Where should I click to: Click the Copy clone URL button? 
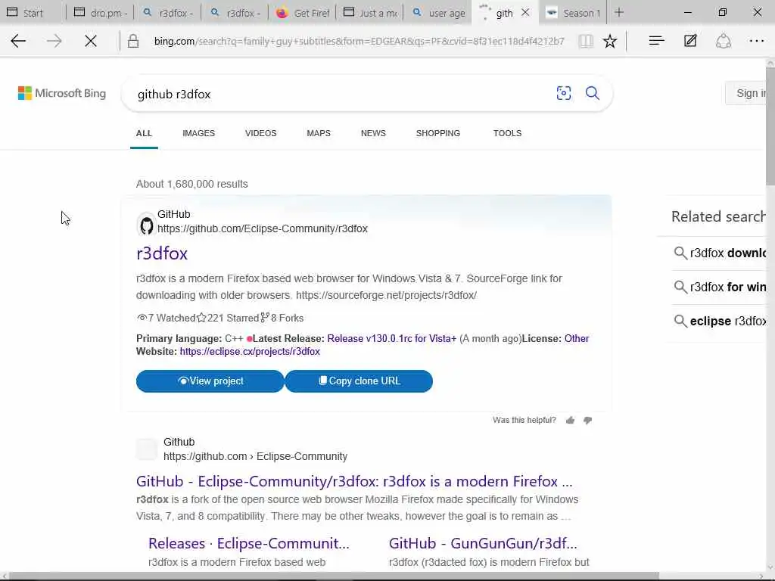(x=359, y=381)
